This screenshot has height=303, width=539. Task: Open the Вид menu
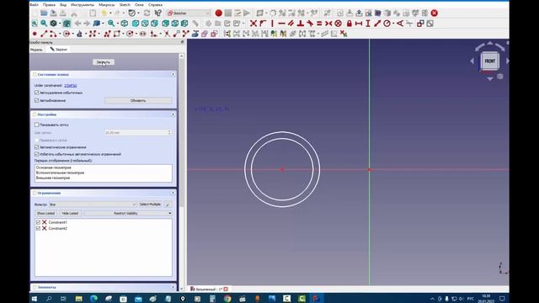pos(63,5)
